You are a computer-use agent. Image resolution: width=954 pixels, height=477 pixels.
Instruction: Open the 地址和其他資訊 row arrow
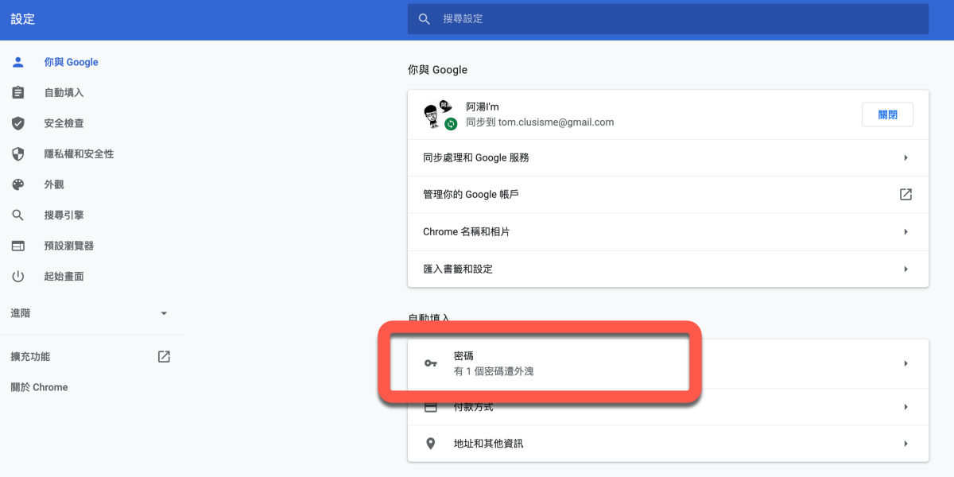(906, 444)
